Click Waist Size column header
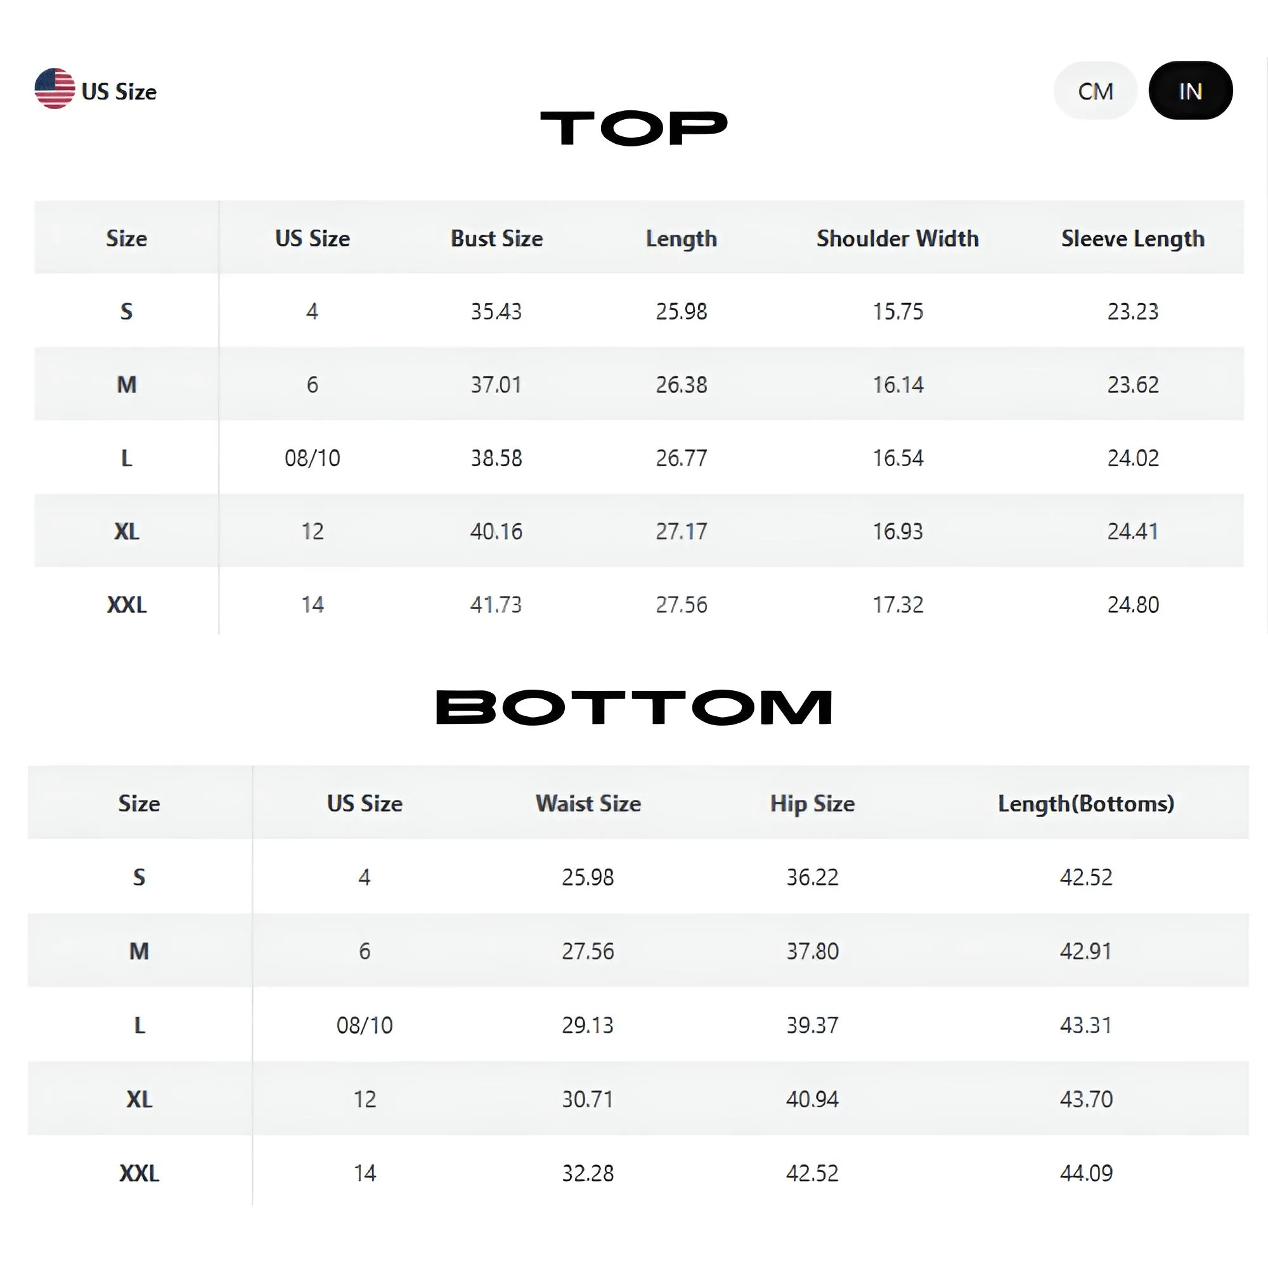 [587, 803]
